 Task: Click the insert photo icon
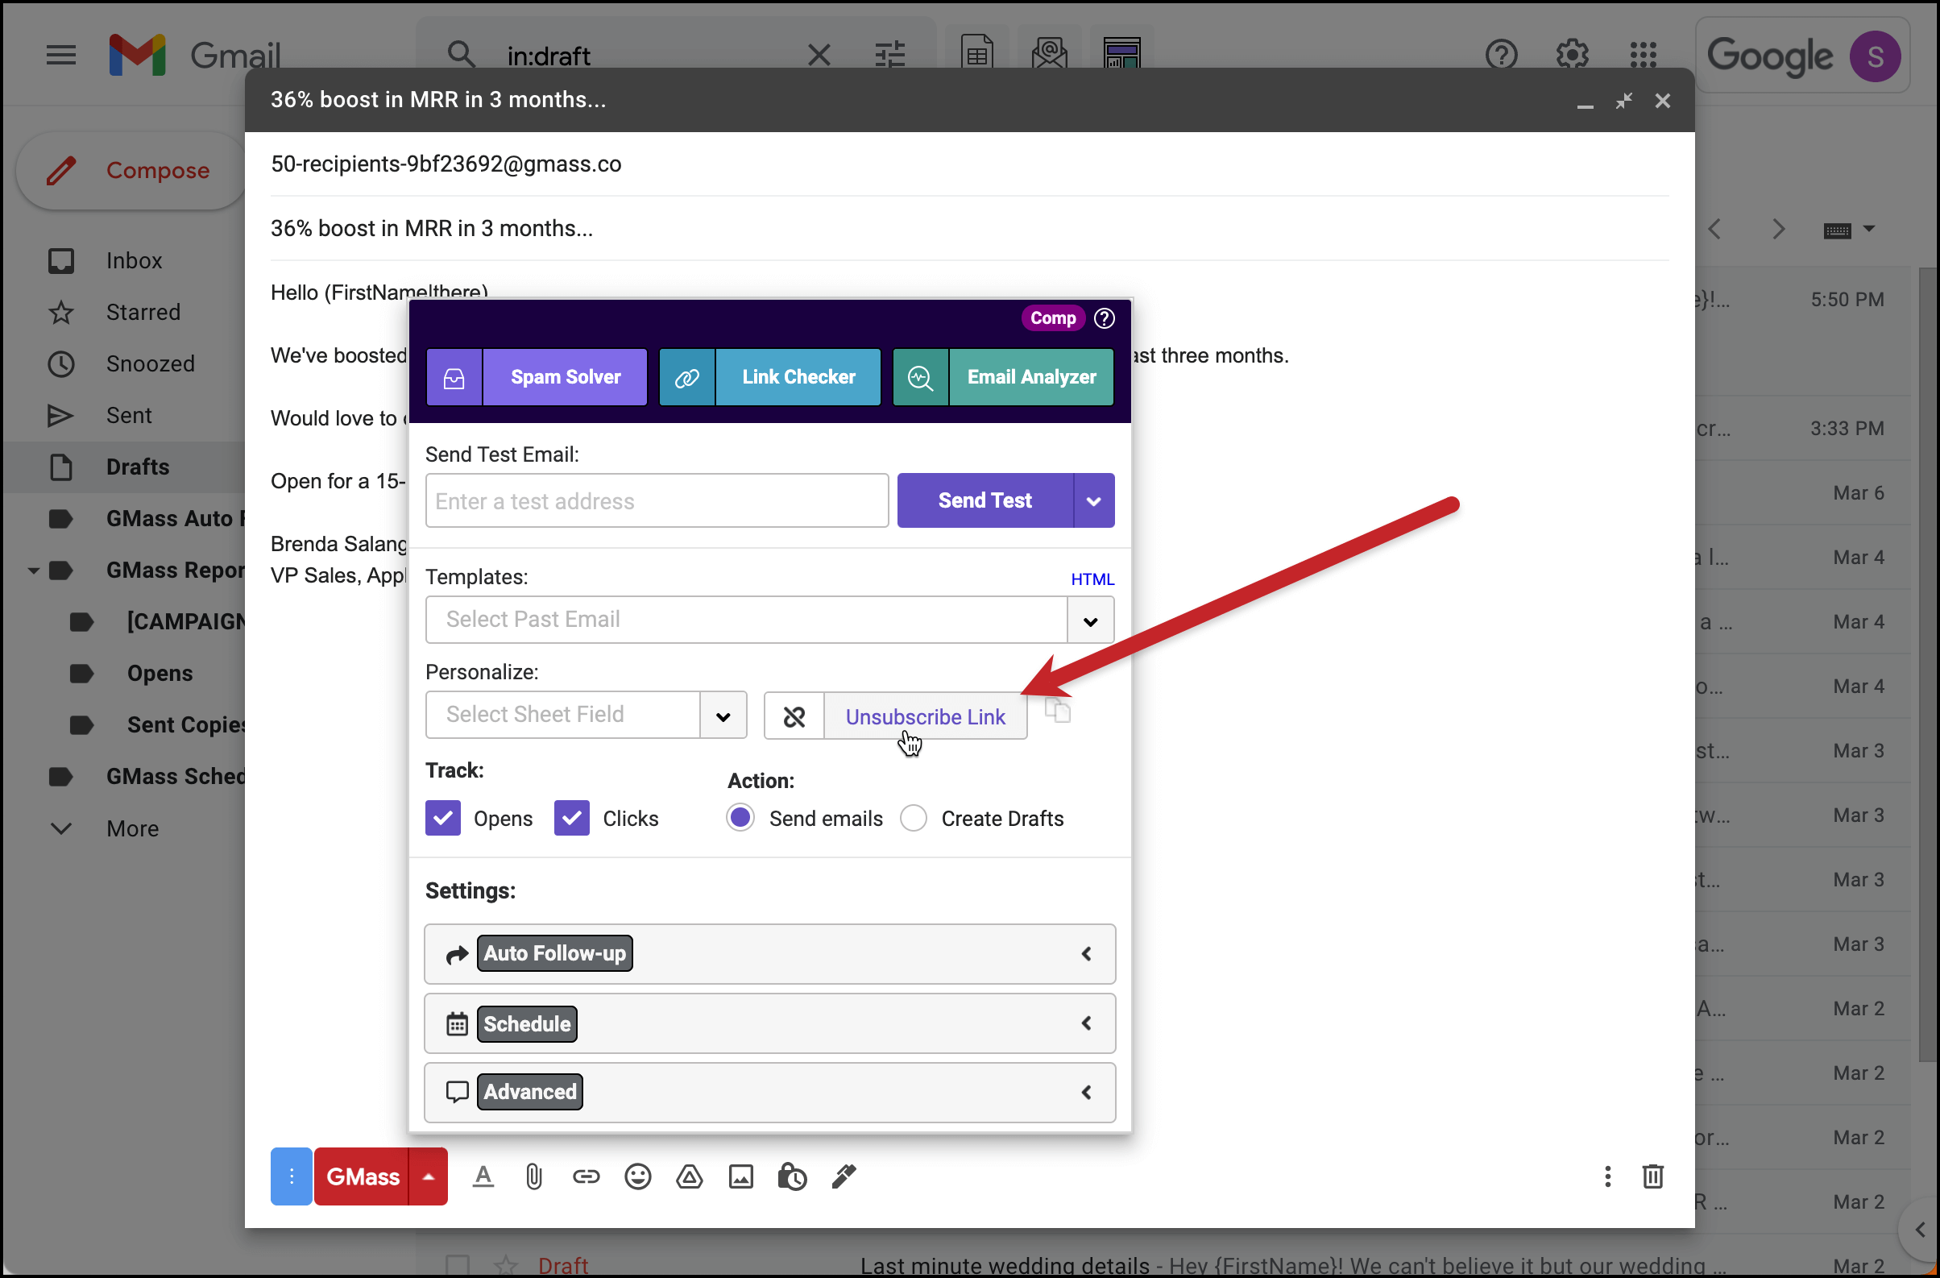click(741, 1177)
